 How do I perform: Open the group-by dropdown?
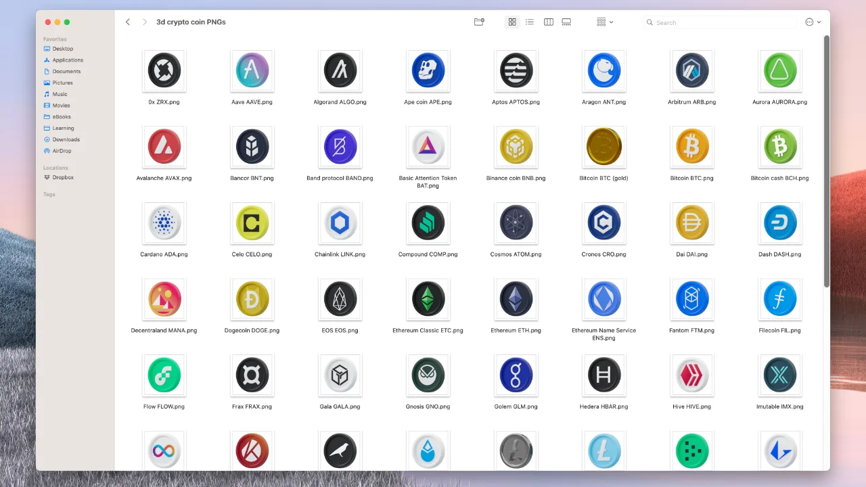tap(603, 22)
